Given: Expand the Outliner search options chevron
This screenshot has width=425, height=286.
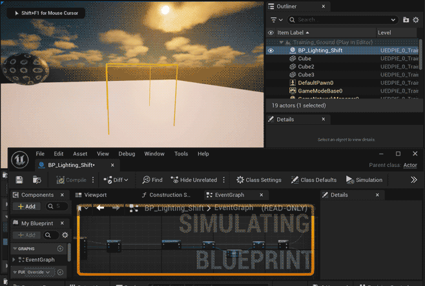Looking at the screenshot, I should pos(393,20).
